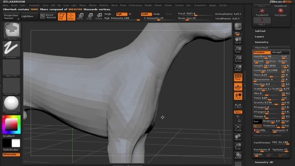Viewport: 295px width, 166px height.
Task: Click the BPR render icon
Action: click(238, 27)
